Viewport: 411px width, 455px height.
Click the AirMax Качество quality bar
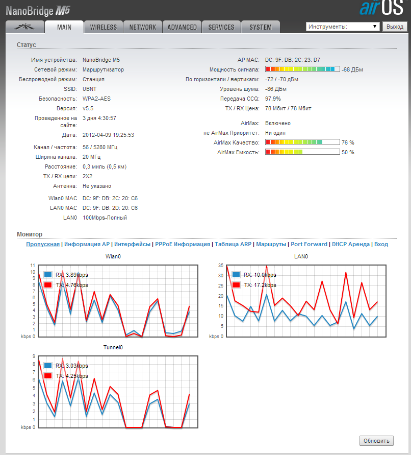[302, 142]
